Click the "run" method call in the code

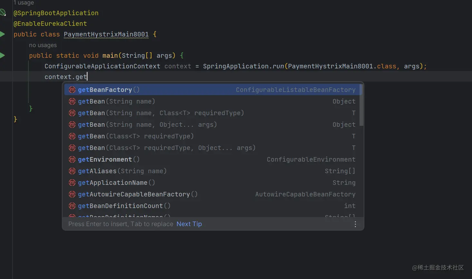278,66
